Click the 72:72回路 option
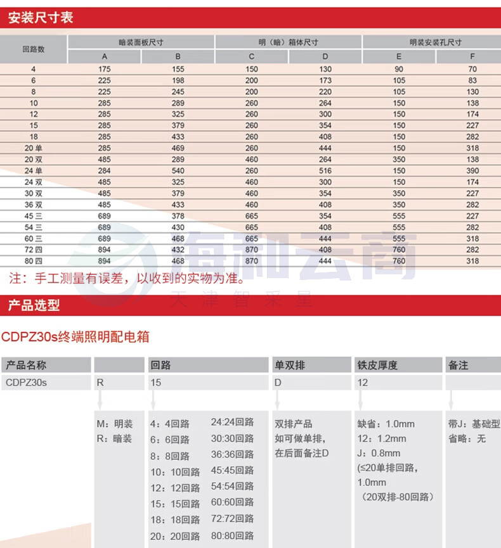 (232, 519)
